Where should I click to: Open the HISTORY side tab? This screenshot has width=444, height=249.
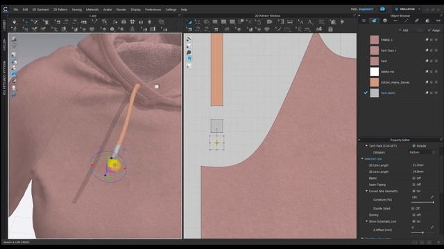pos(4,44)
